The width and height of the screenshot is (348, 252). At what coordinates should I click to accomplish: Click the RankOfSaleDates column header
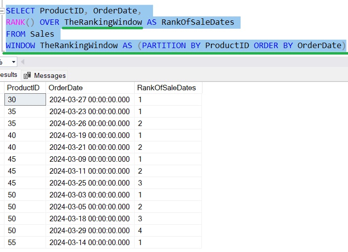click(168, 88)
